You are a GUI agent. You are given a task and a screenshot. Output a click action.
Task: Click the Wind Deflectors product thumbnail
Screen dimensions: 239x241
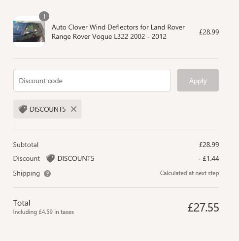coord(29,31)
